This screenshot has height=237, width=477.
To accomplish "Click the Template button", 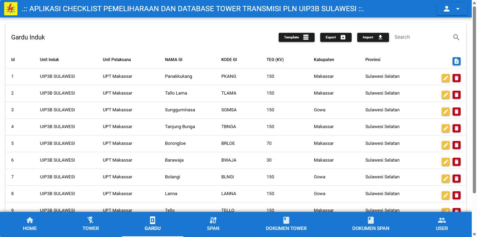I will tap(296, 37).
